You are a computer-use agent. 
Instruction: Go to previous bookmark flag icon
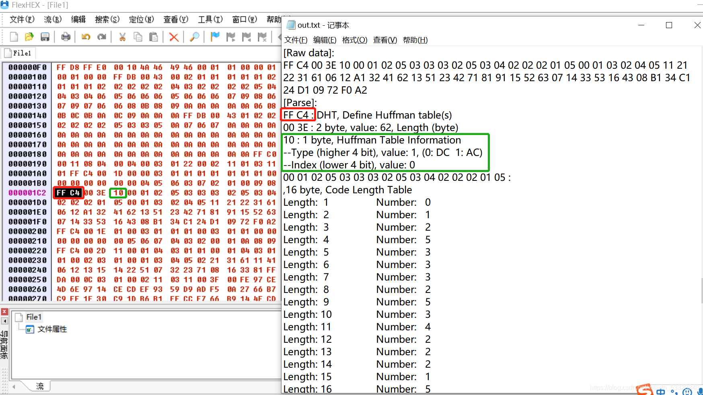coord(247,37)
